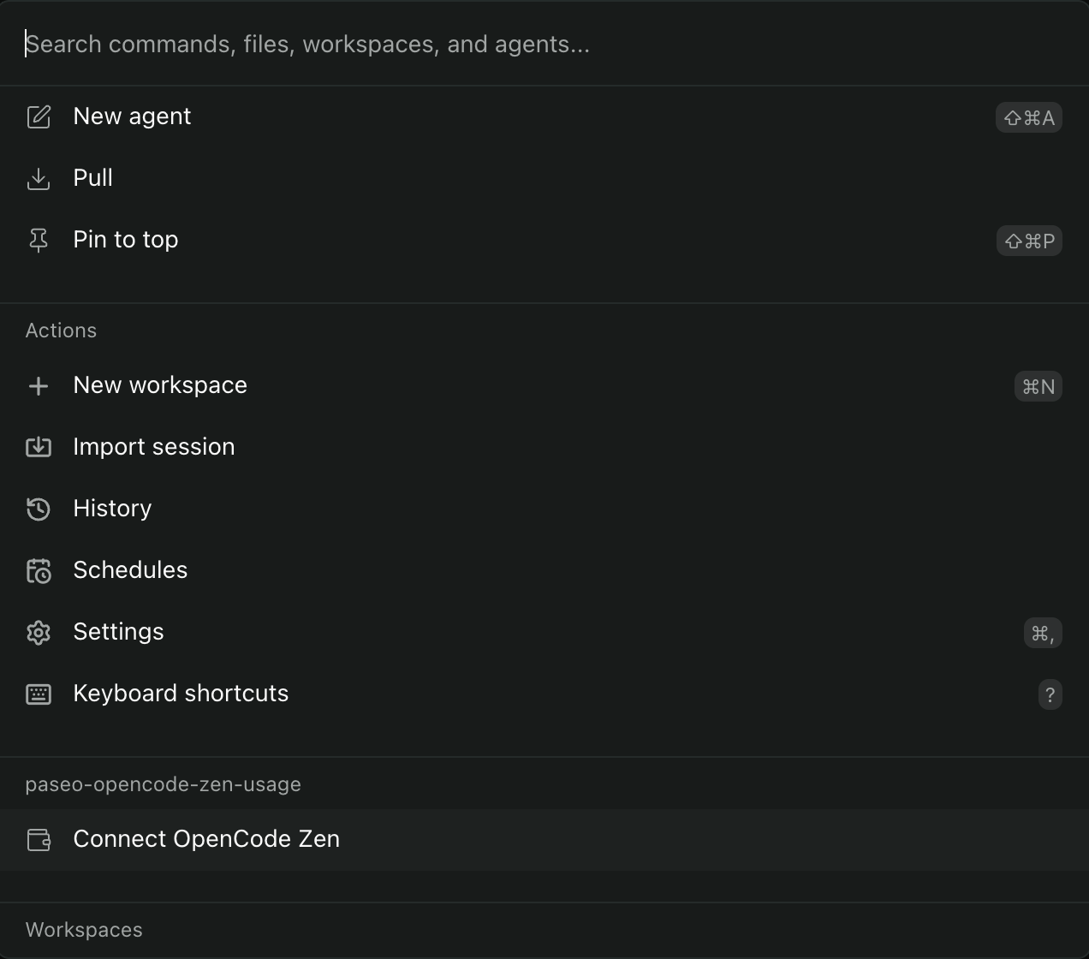The height and width of the screenshot is (959, 1089).
Task: Click the paseo-opencode-zen-usage section label
Action: click(x=164, y=784)
